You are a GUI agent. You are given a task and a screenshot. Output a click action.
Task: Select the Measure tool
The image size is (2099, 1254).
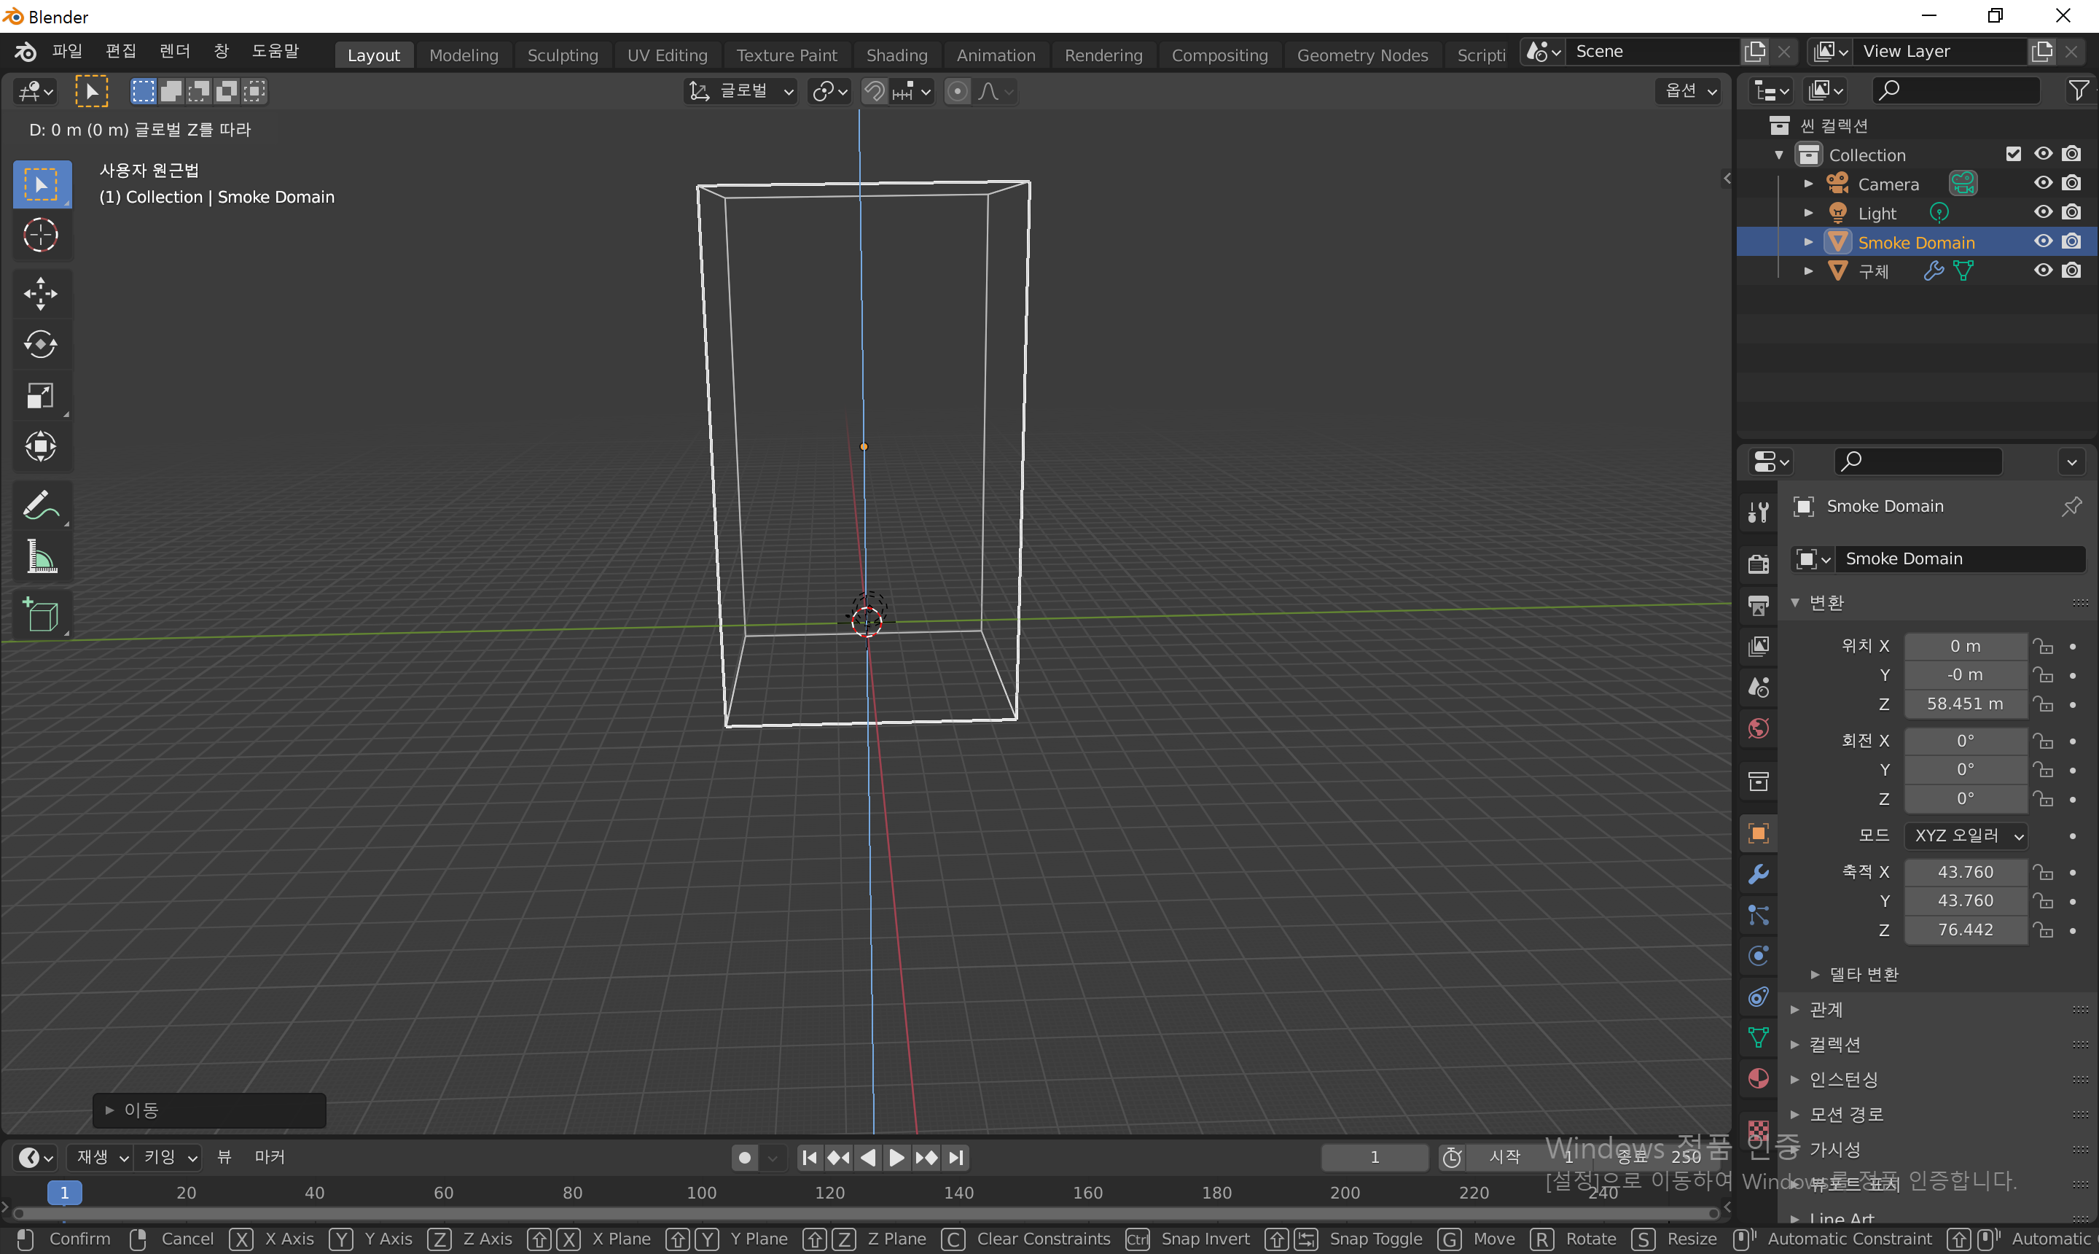(42, 557)
